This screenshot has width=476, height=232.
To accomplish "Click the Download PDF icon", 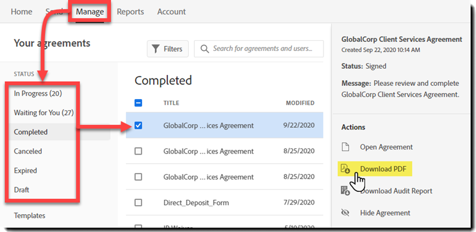I will pyautogui.click(x=345, y=168).
